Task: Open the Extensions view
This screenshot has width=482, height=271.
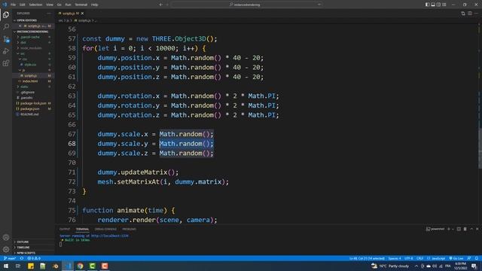Action: [x=6, y=63]
